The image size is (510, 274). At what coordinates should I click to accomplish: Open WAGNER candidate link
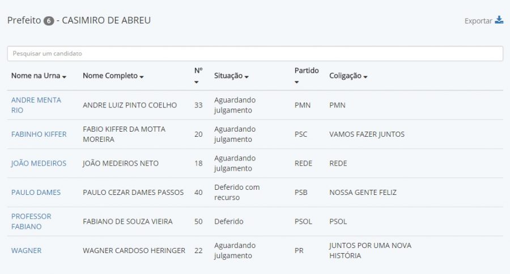point(26,250)
